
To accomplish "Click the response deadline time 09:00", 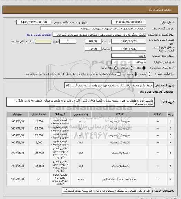I will 93,41.
